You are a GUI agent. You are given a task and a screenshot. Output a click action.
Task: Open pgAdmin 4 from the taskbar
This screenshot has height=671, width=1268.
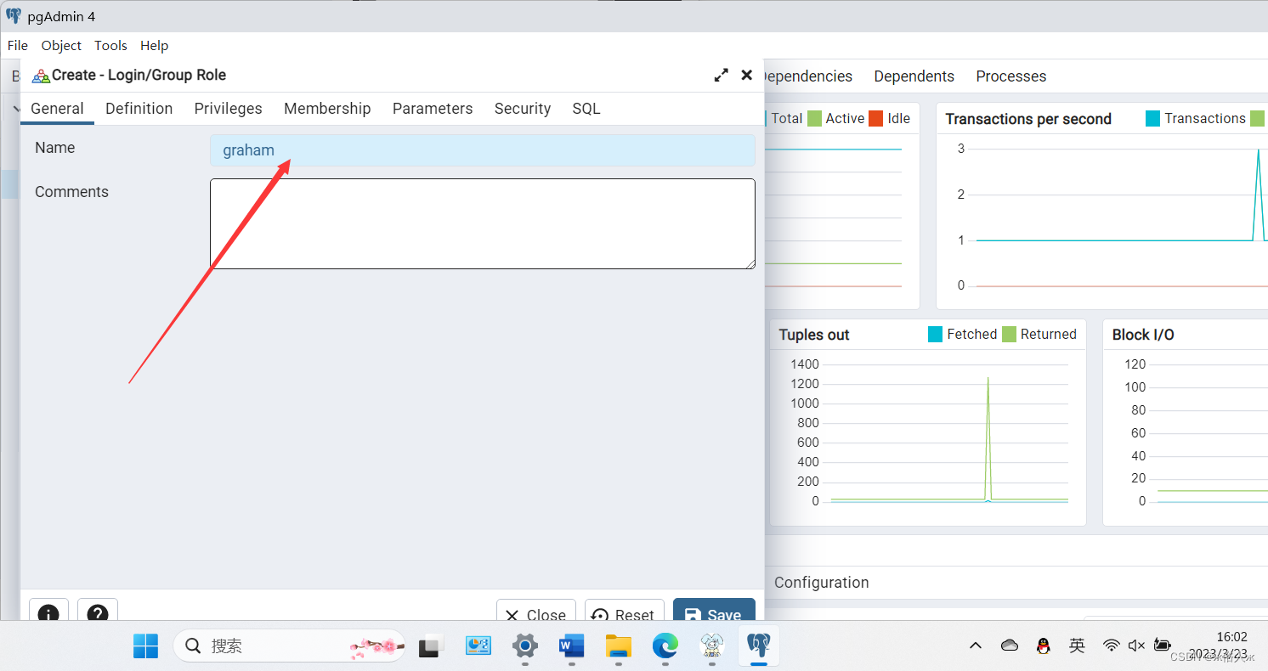758,646
